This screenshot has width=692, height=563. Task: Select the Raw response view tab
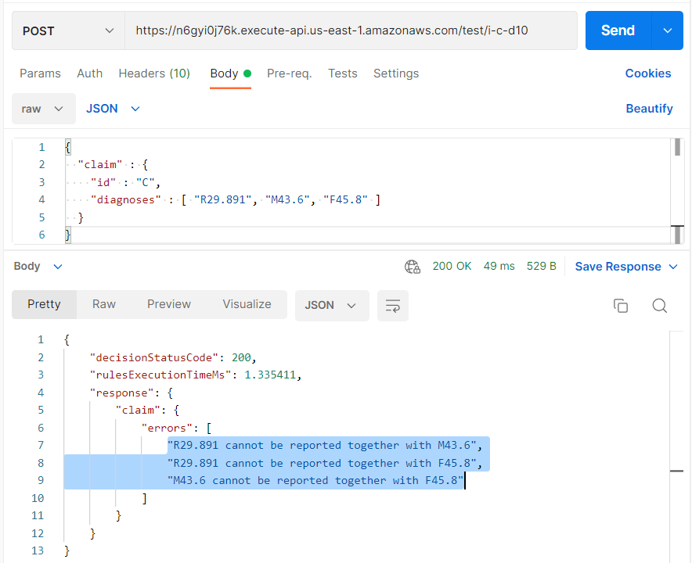coord(104,304)
